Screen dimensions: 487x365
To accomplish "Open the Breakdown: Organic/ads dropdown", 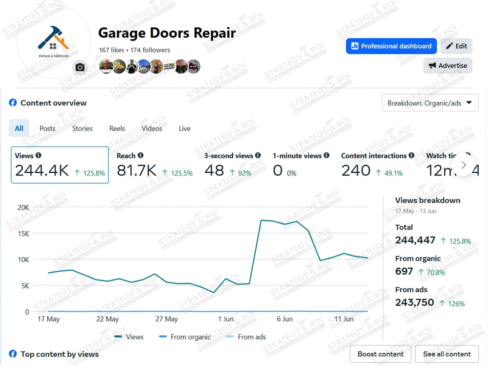I will (430, 103).
